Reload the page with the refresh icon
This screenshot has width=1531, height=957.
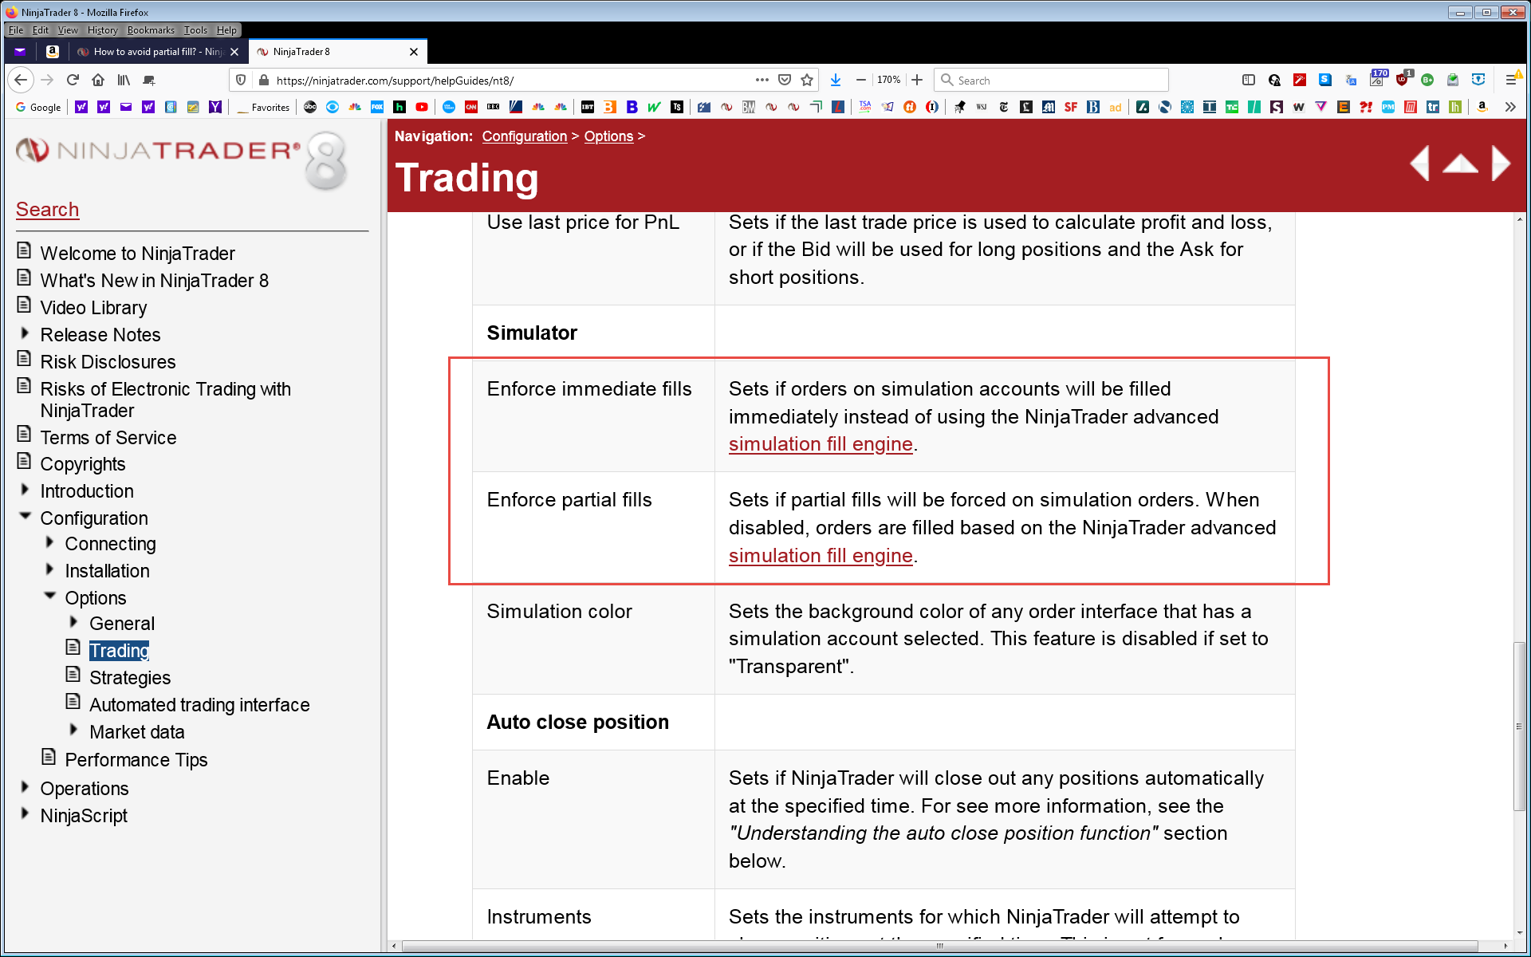(x=73, y=80)
